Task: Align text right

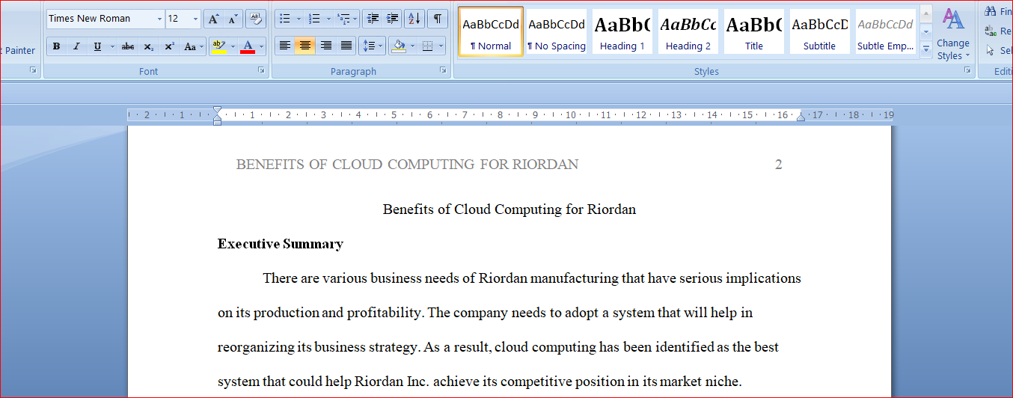Action: pos(325,46)
